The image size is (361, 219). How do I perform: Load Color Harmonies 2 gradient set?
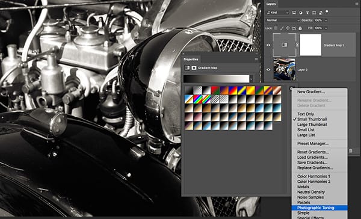(x=313, y=182)
